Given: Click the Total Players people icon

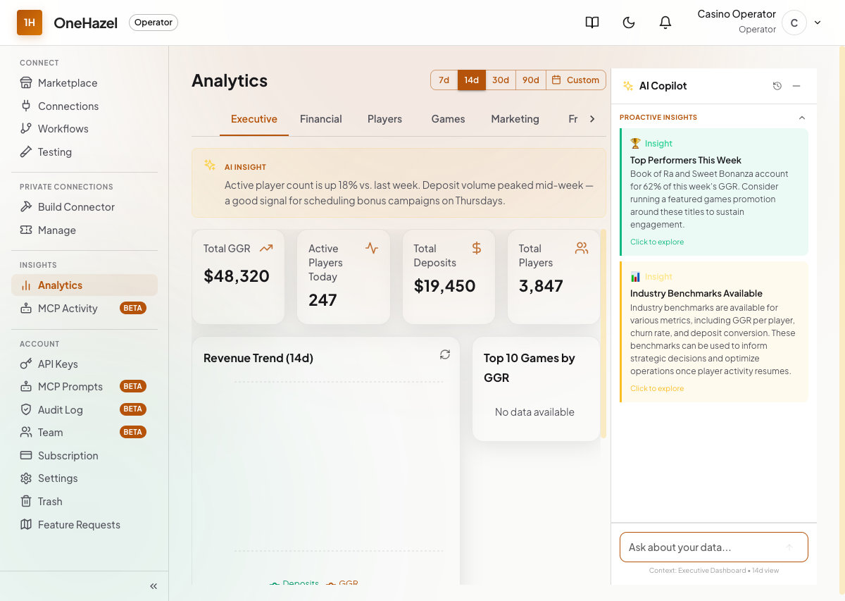Looking at the screenshot, I should [582, 248].
